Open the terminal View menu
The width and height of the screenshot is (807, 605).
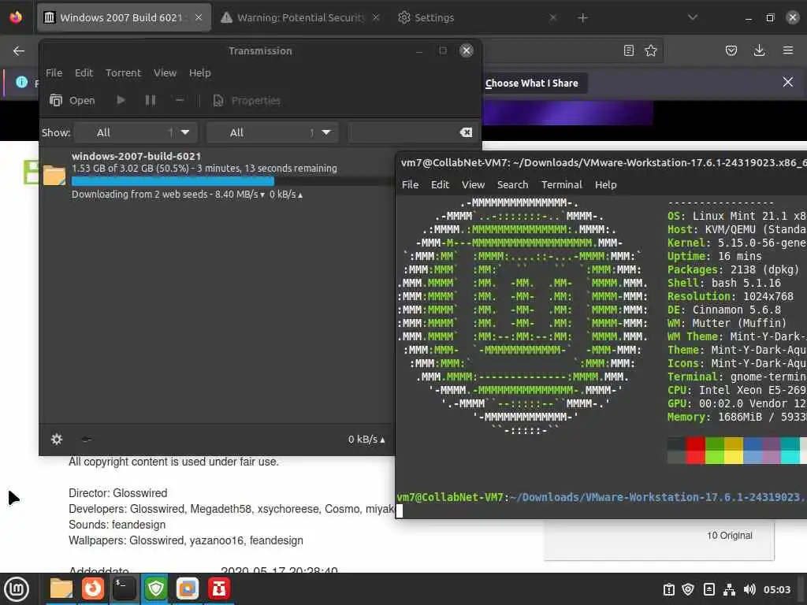pyautogui.click(x=473, y=184)
